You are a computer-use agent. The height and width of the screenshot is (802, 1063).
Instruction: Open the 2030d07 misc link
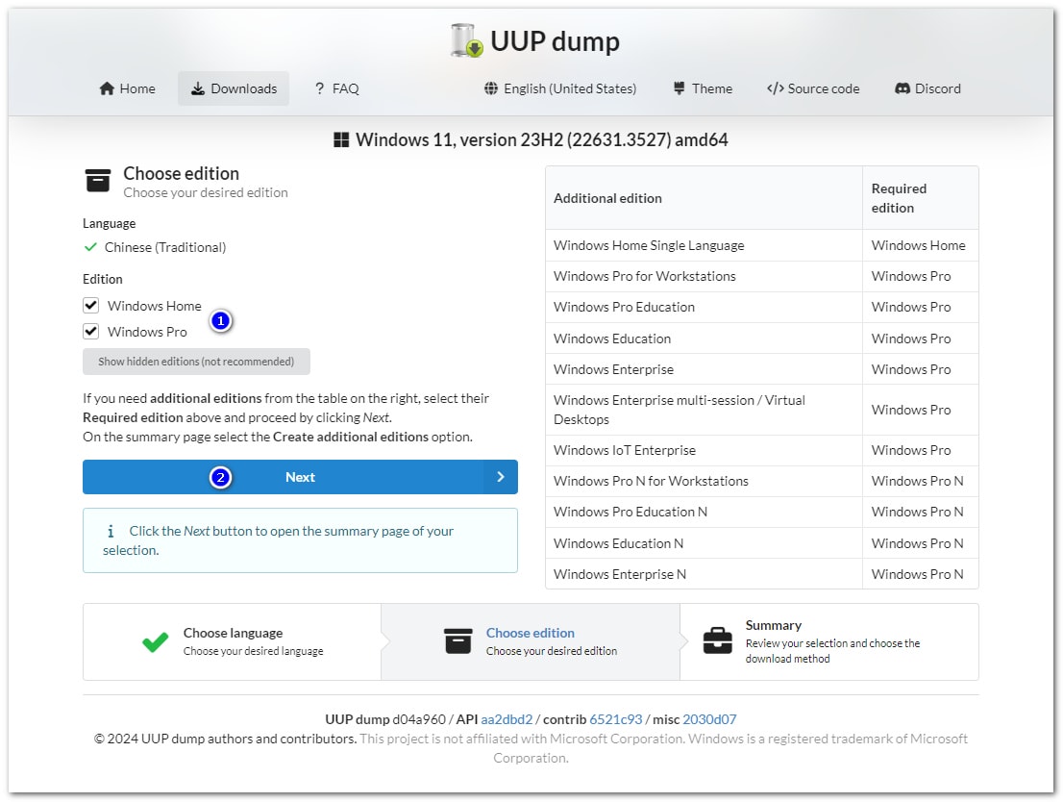709,719
